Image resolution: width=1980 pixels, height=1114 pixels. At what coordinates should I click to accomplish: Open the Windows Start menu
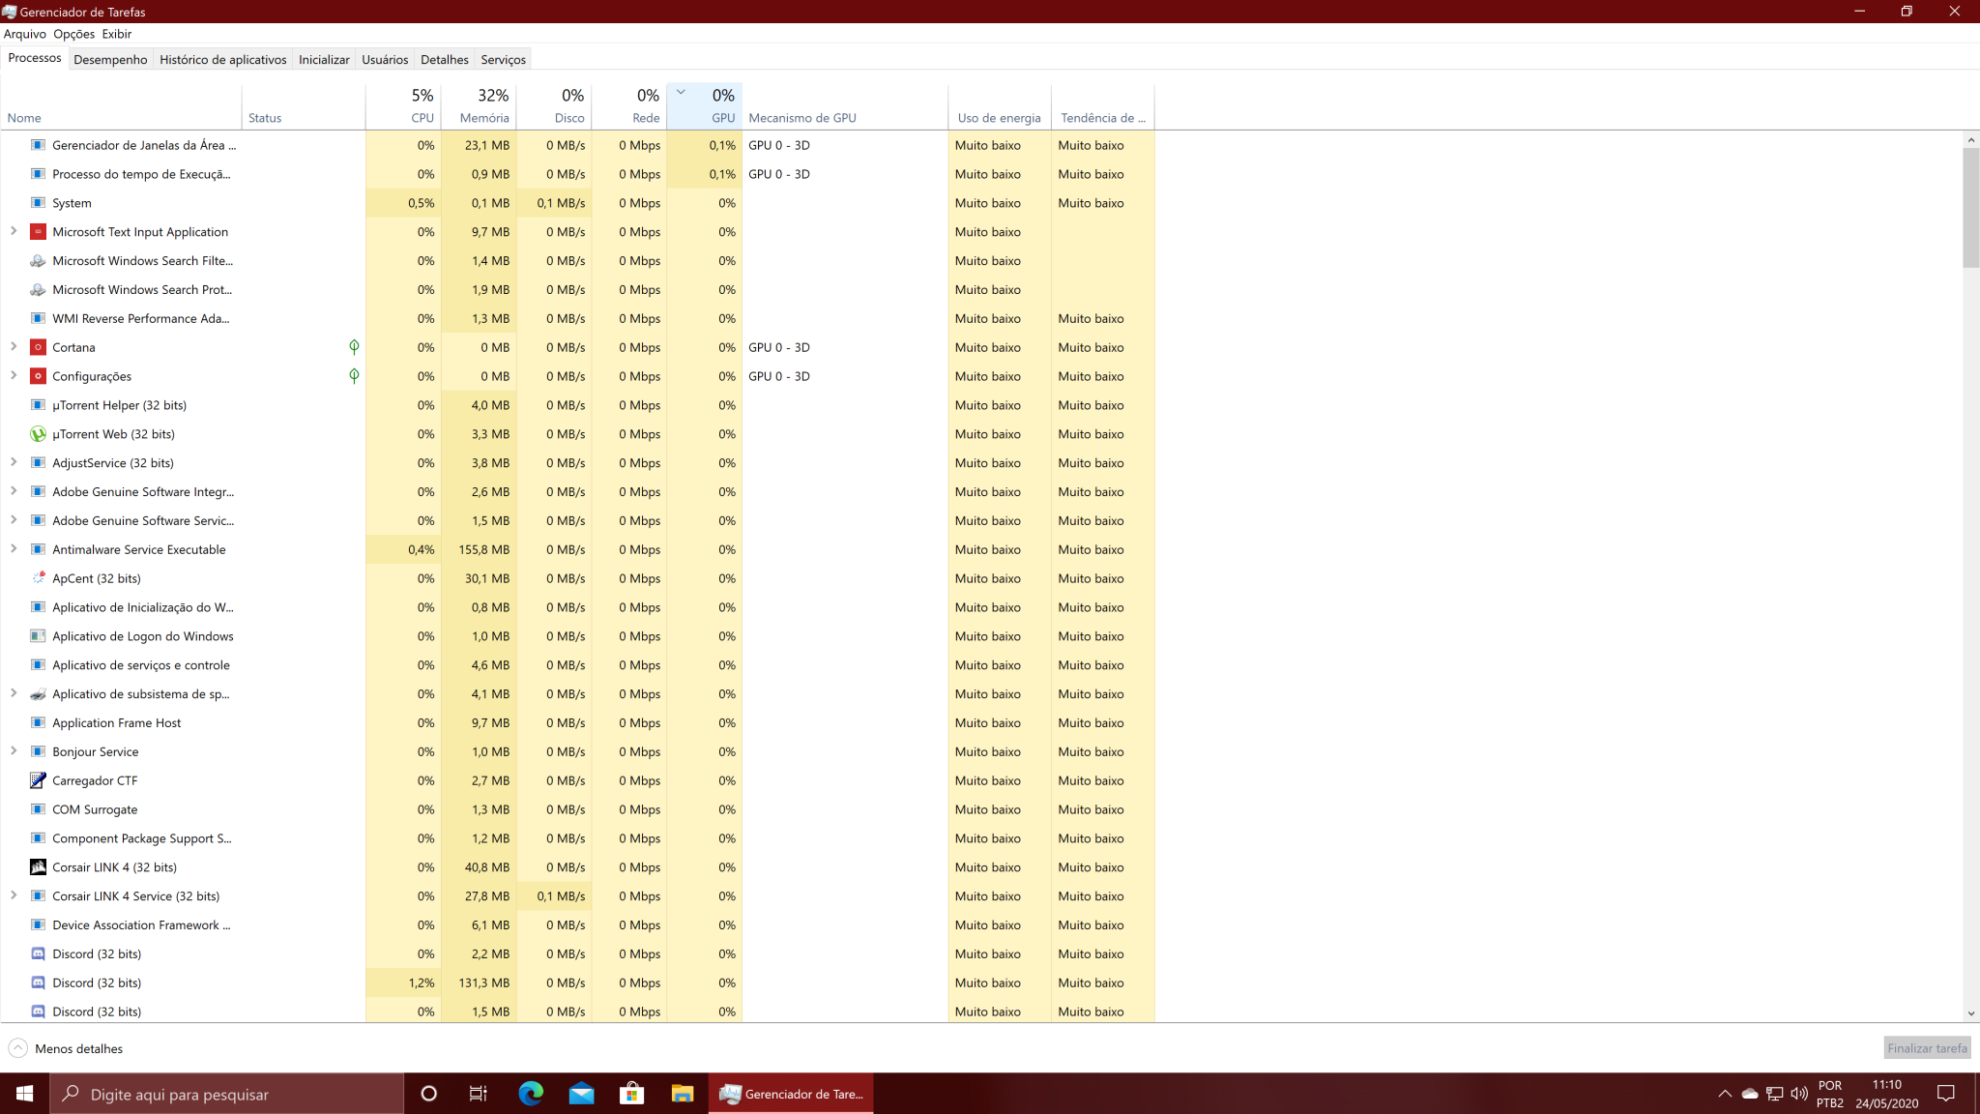24,1094
